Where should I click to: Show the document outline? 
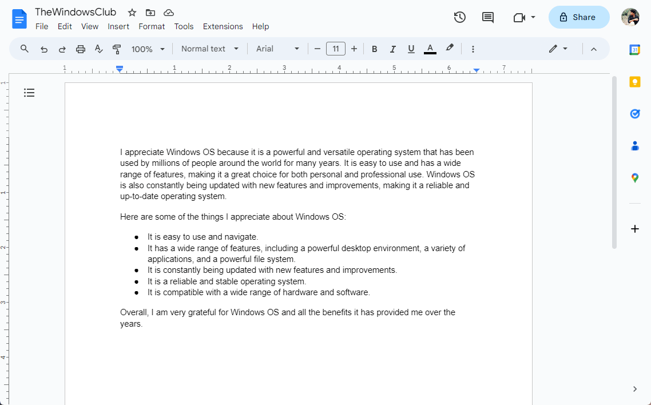tap(29, 93)
